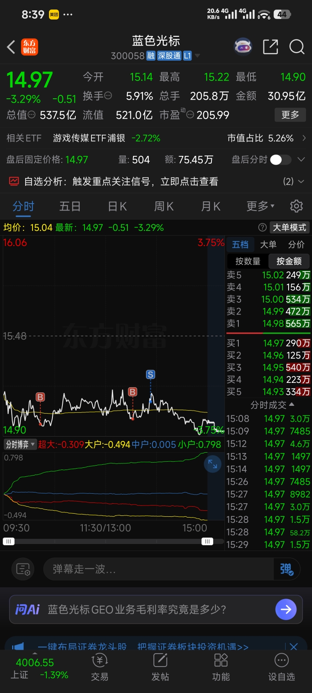
Task: Expand 自选分析 (2) signals chevron
Action: (301, 181)
